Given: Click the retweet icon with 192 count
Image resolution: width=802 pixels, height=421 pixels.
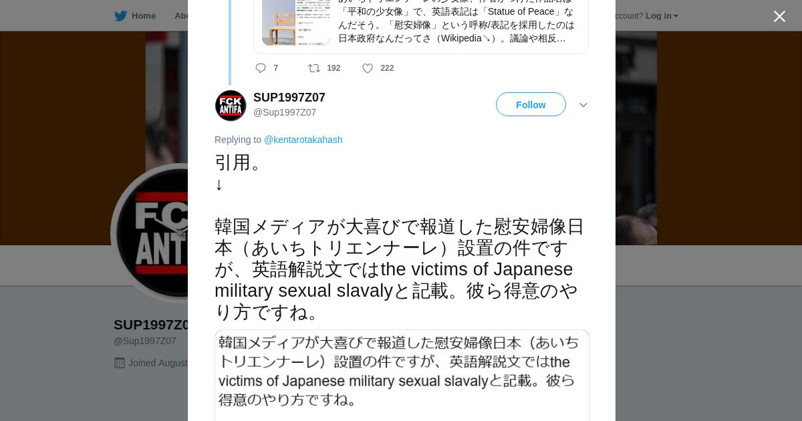Looking at the screenshot, I should (313, 68).
